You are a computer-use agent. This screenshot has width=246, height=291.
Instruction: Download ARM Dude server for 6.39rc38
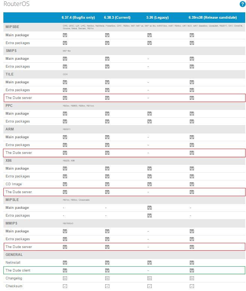192,153
